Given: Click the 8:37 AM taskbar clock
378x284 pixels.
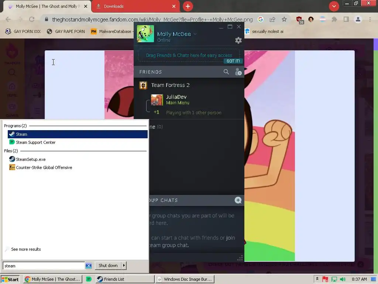Looking at the screenshot, I should [359, 279].
